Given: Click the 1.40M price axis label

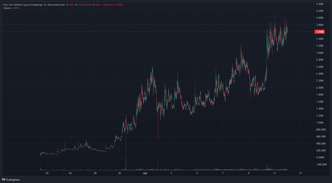Looking at the screenshot, I should coord(320,108).
